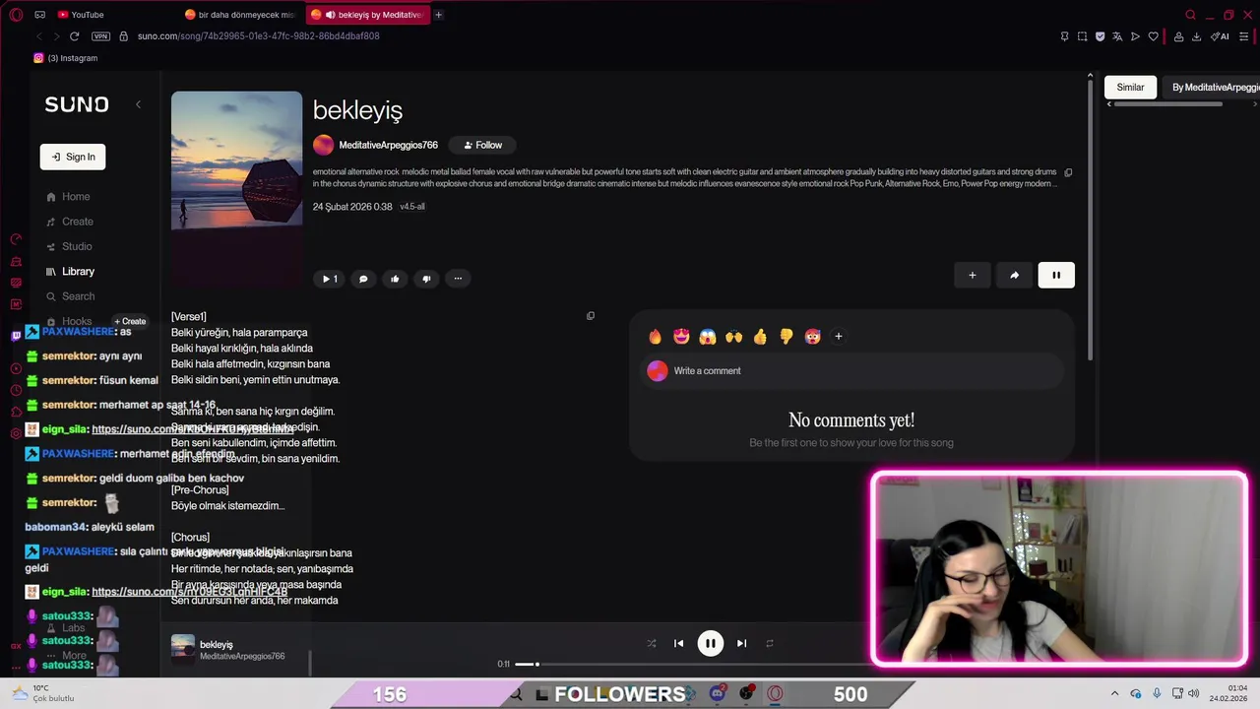The image size is (1260, 709).
Task: Pause song using white square button
Action: pyautogui.click(x=1056, y=275)
